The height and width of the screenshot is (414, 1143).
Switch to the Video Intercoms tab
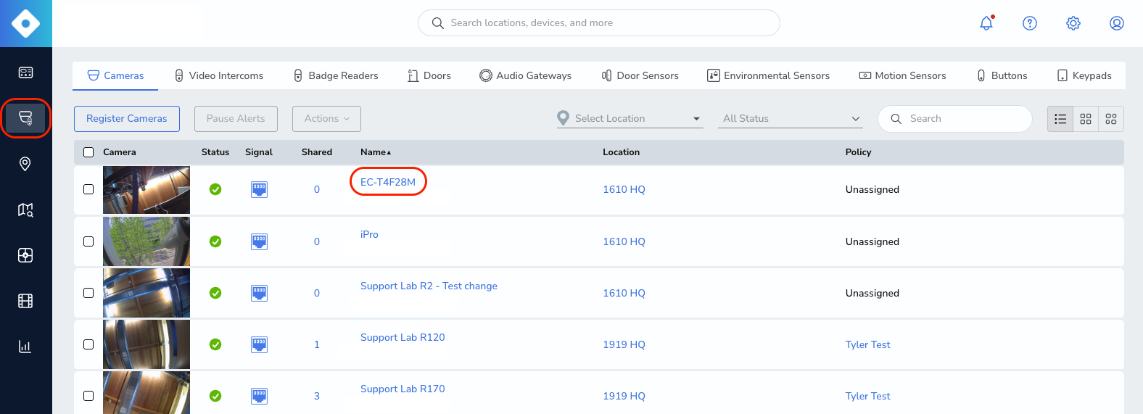[219, 75]
